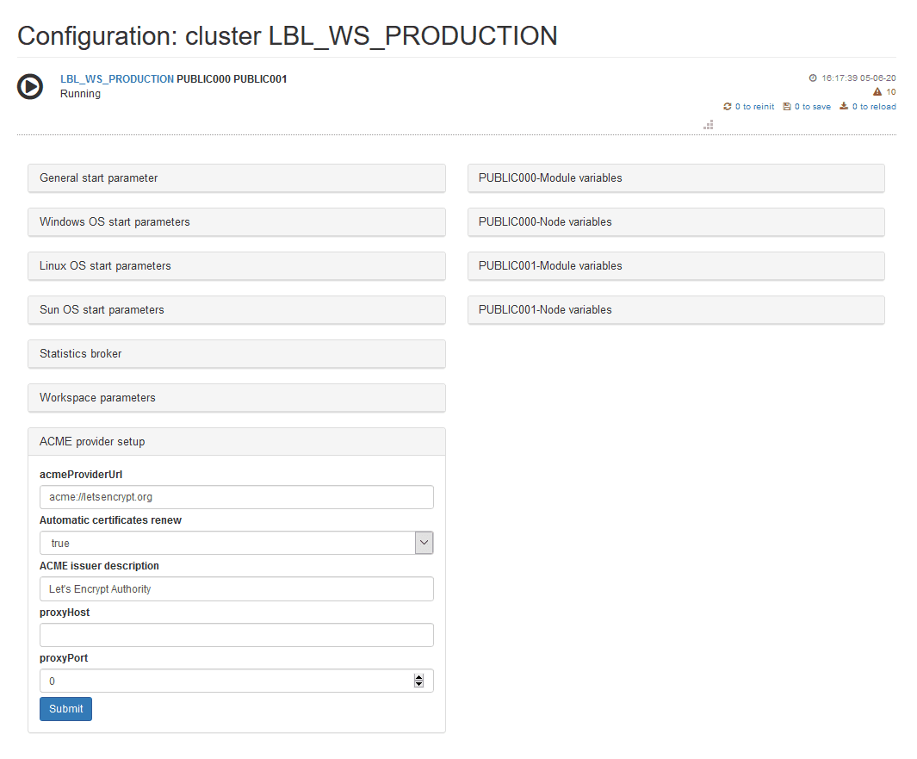Click the reload download icon
The height and width of the screenshot is (759, 917).
pyautogui.click(x=845, y=107)
